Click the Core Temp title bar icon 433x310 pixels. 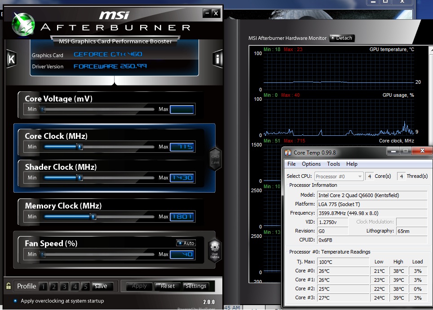[288, 152]
